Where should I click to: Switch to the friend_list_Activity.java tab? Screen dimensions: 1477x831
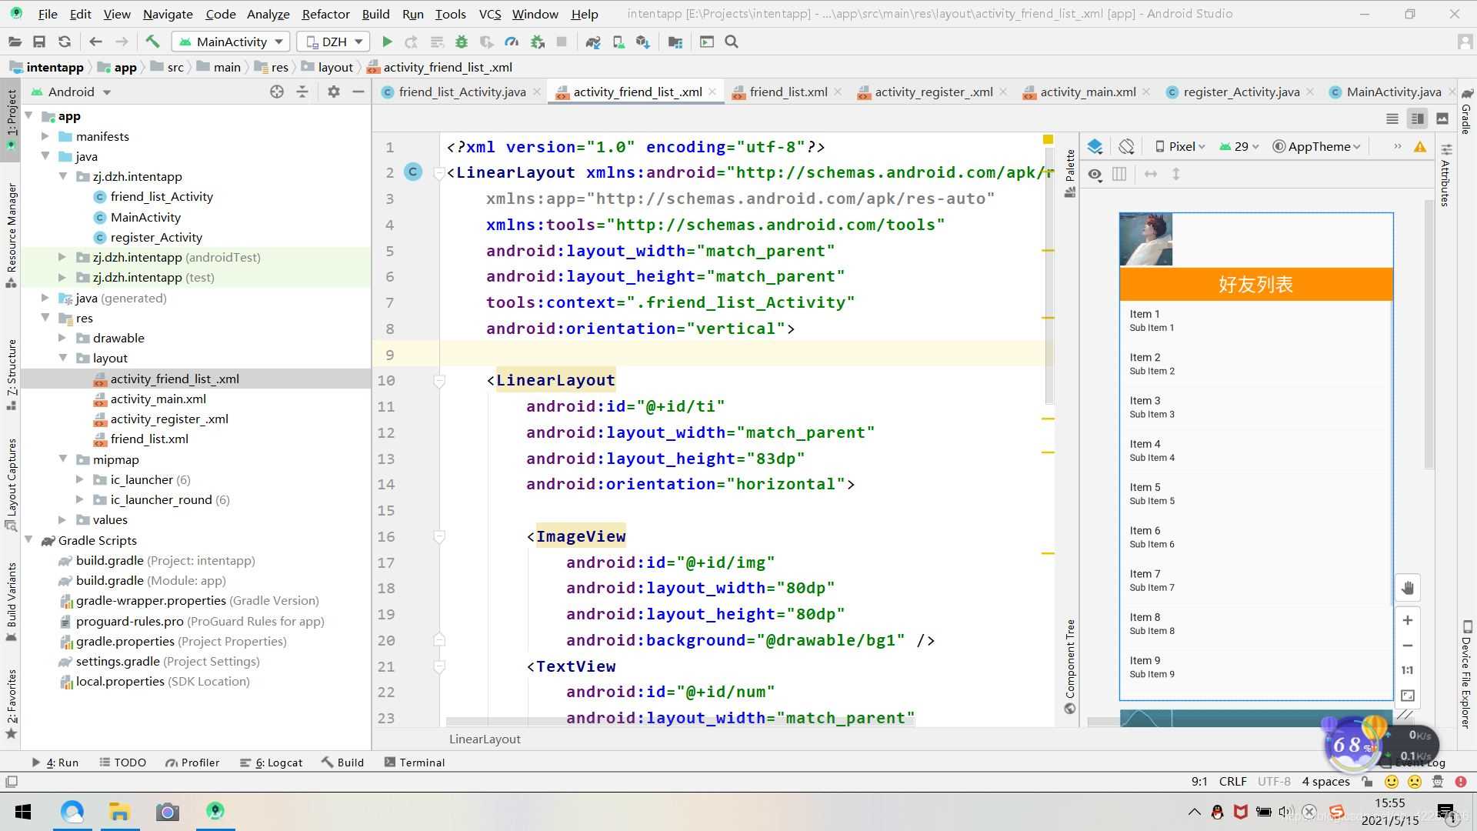coord(462,92)
